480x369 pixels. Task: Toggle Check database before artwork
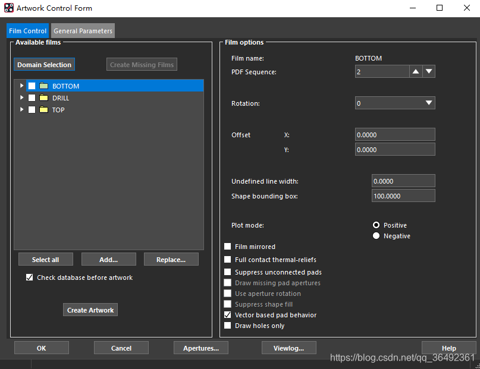coord(30,277)
